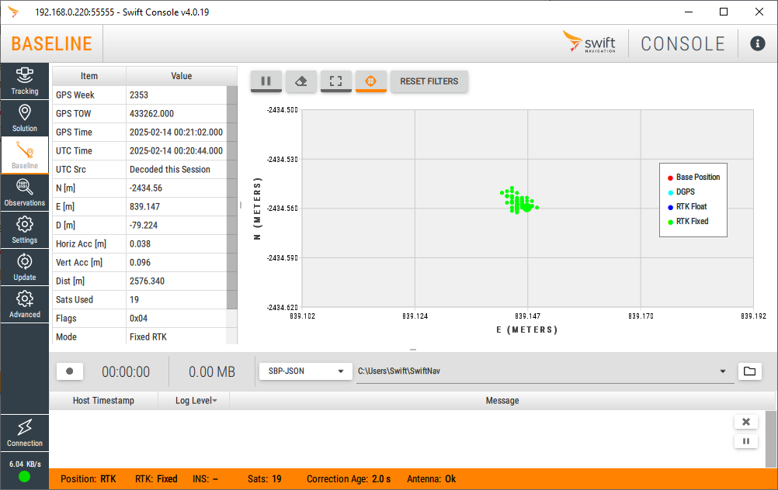Open the Log Level dropdown

coord(196,400)
